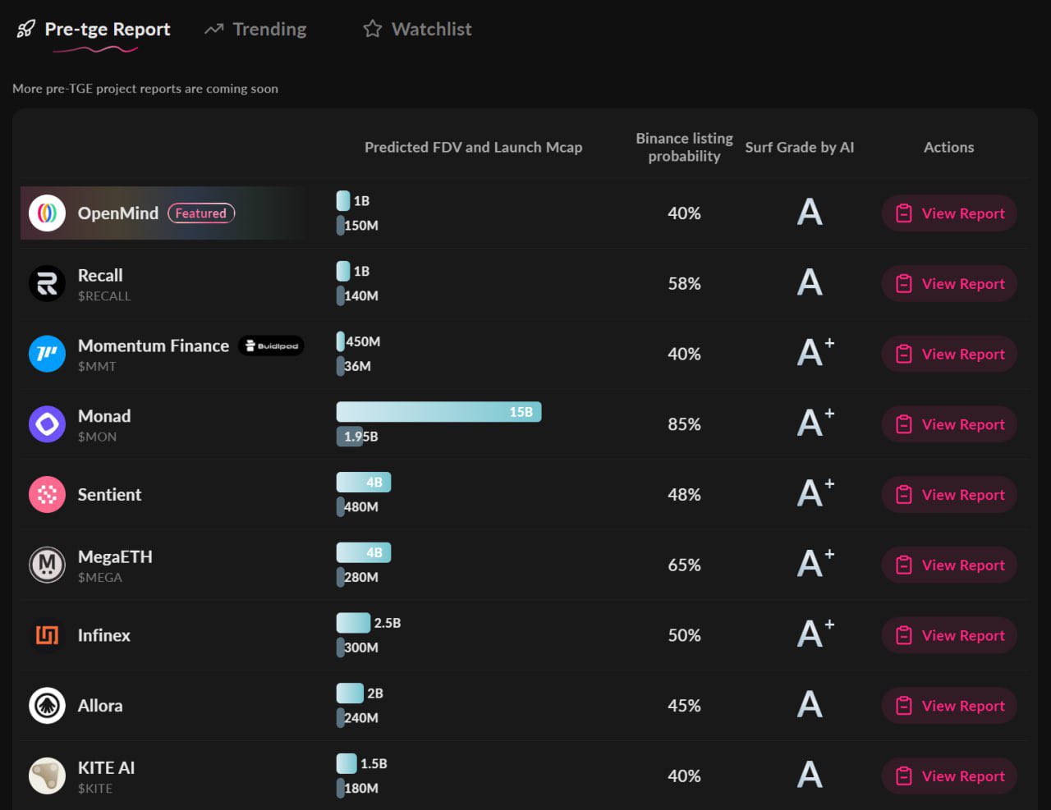Open View Report for OpenMind

[x=949, y=213]
